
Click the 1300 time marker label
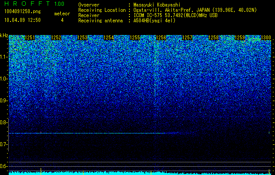(266, 38)
